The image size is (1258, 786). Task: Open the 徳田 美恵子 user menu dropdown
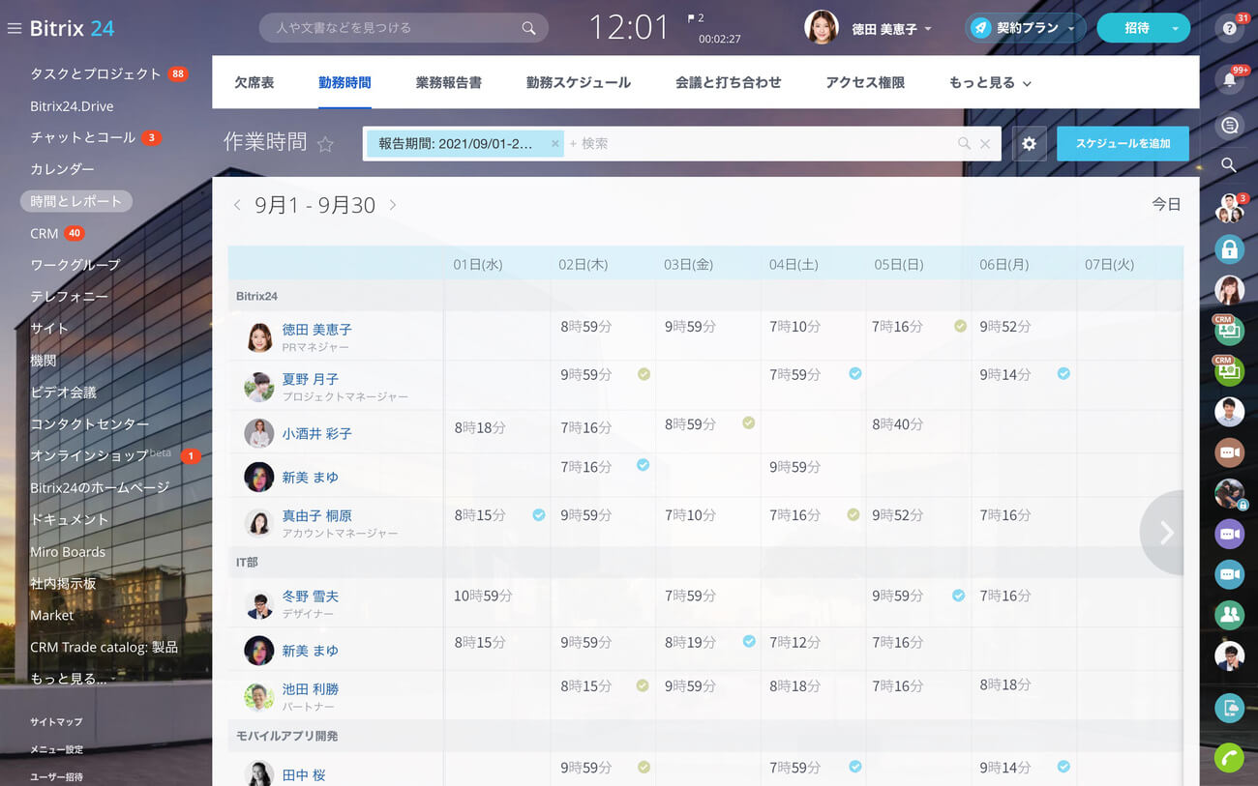tap(928, 29)
